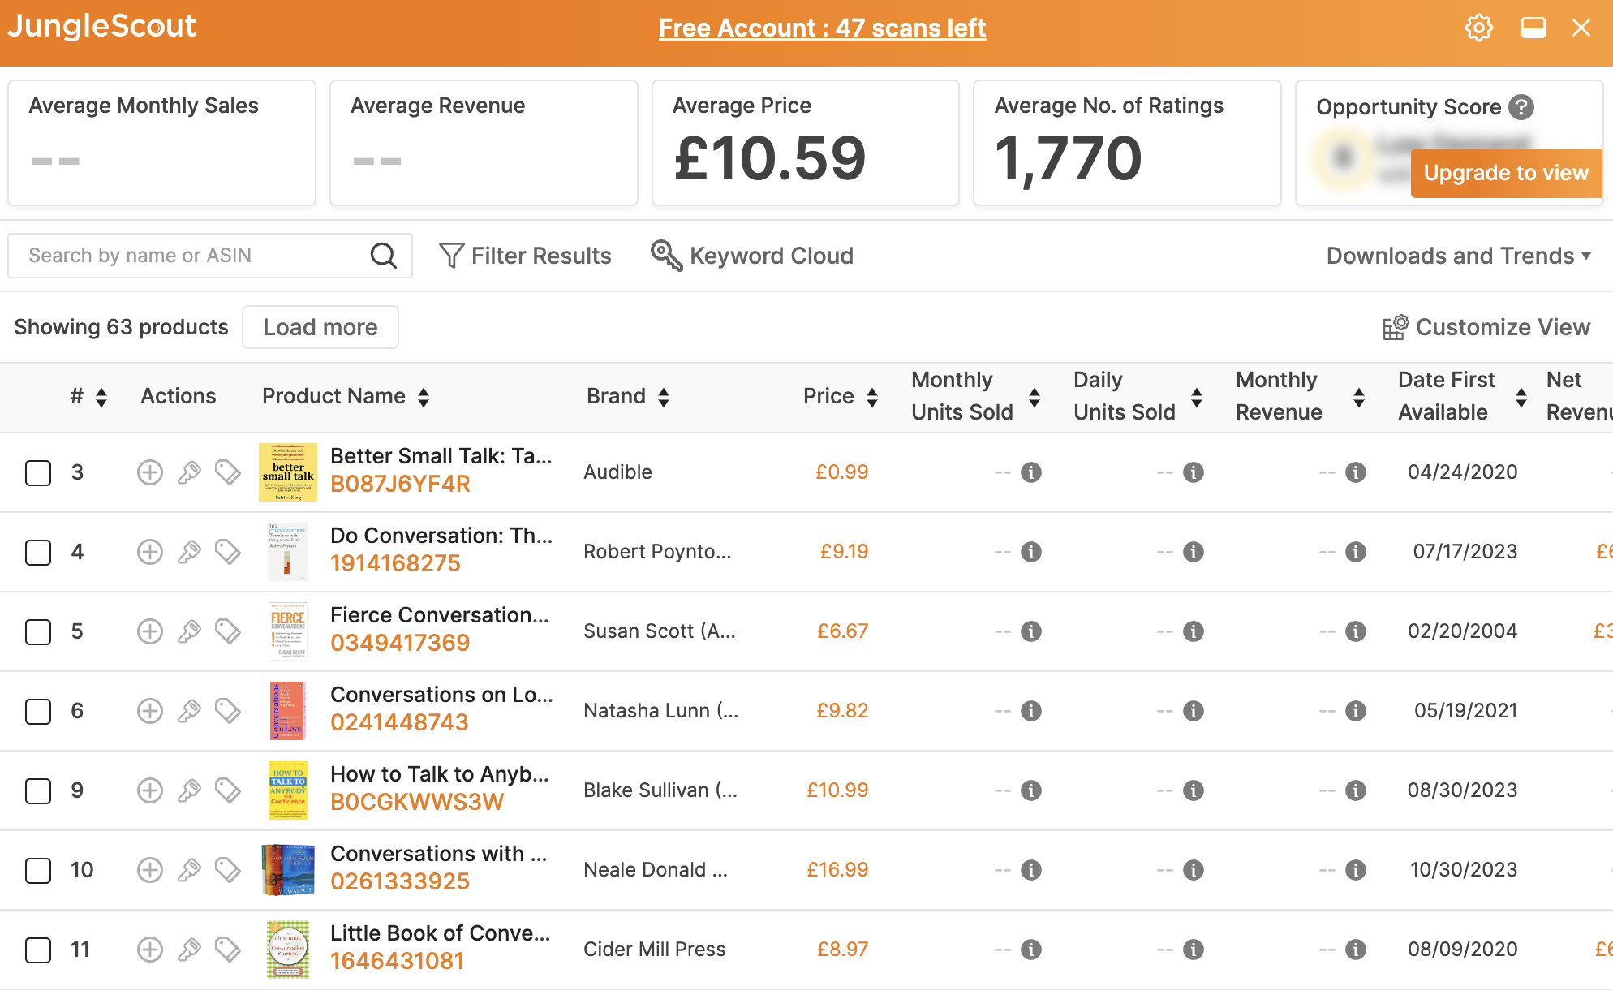The image size is (1613, 995).
Task: Click the pin icon for Better Small Talk
Action: coord(189,472)
